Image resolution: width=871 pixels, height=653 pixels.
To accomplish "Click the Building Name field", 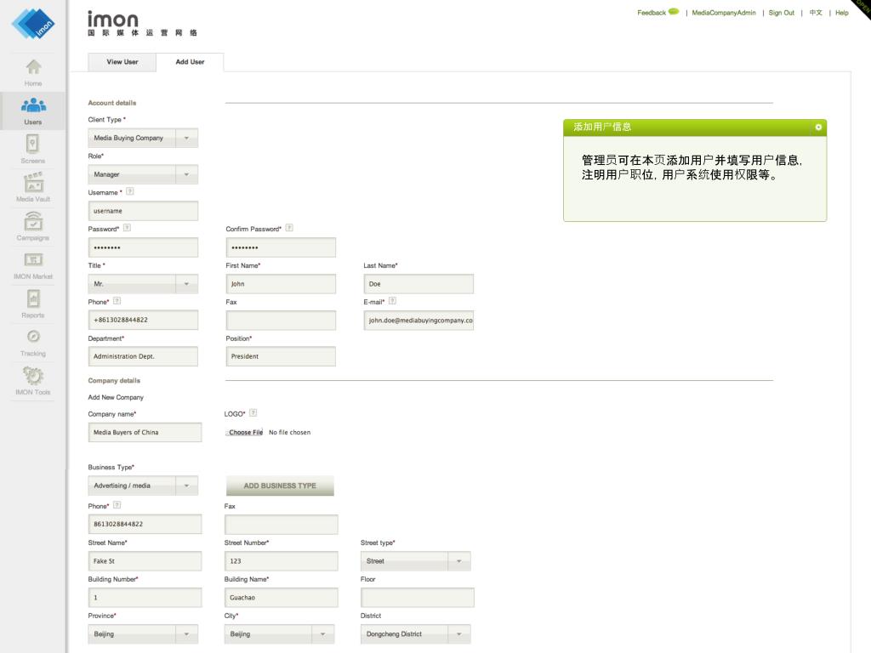I will pos(281,598).
